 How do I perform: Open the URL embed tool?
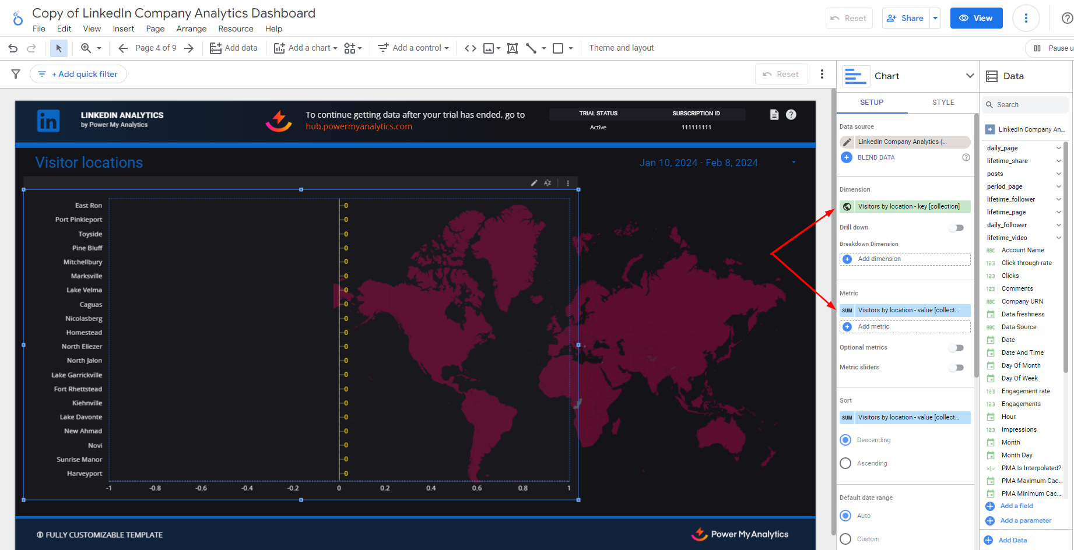click(470, 48)
